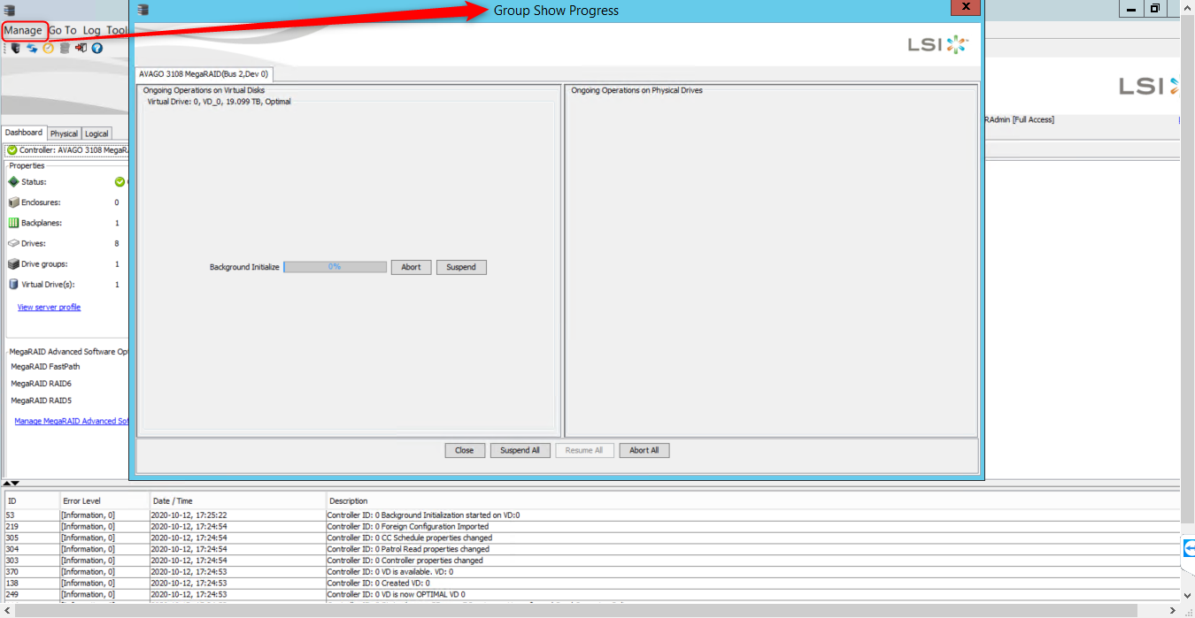Click Virtual Drive 0 VD_0 19.099 TB label
The height and width of the screenshot is (618, 1195).
tap(219, 102)
